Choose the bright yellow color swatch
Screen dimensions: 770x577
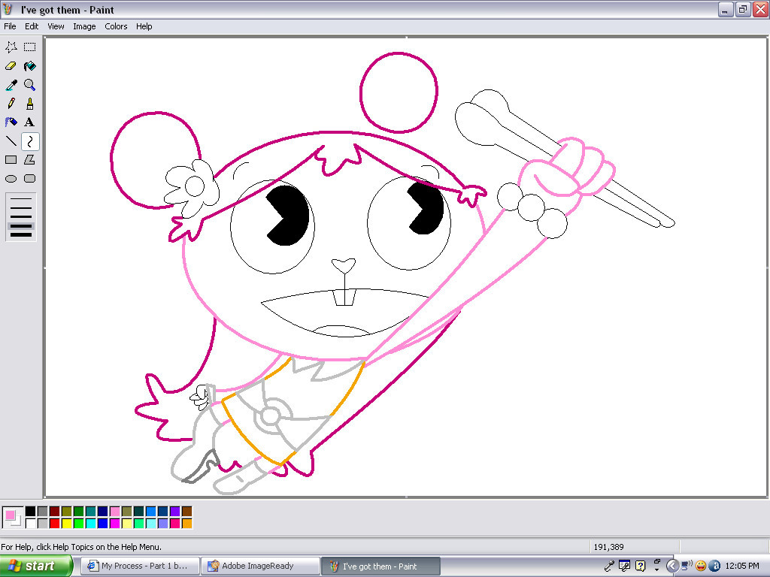(67, 524)
